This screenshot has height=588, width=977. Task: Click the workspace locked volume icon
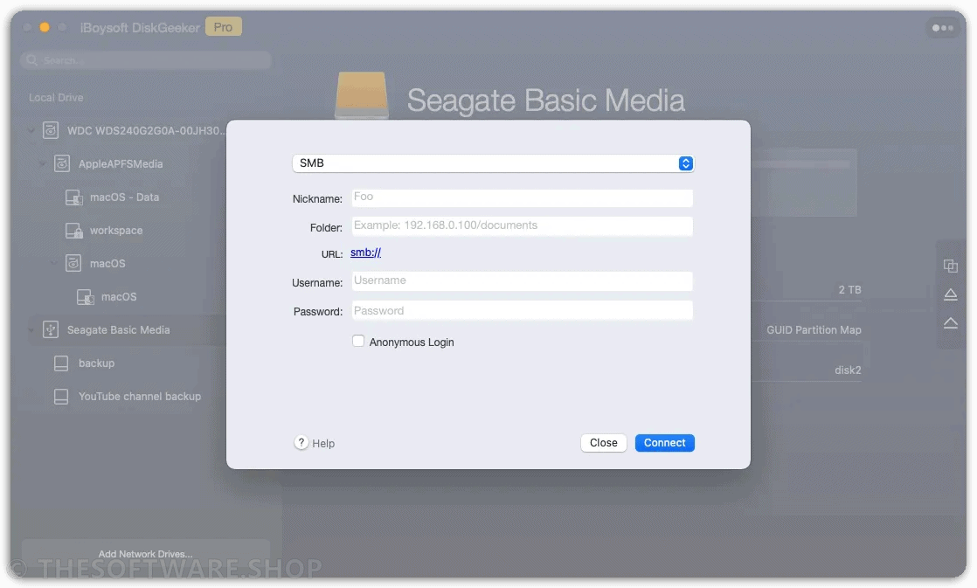(x=74, y=231)
